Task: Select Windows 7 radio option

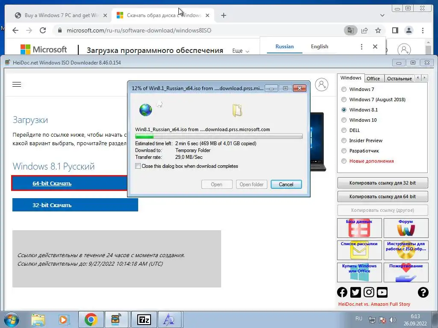Action: [344, 89]
